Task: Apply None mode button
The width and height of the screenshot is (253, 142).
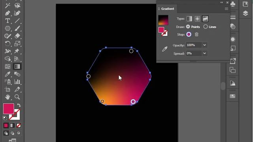Action: (x=19, y=125)
